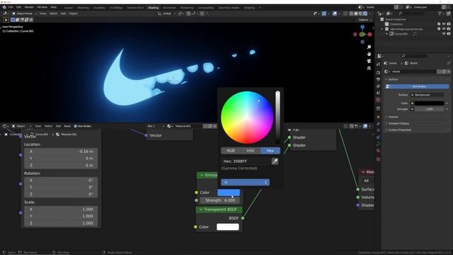Adjust the alpha A slider in color picker
The image size is (453, 255).
(246, 182)
